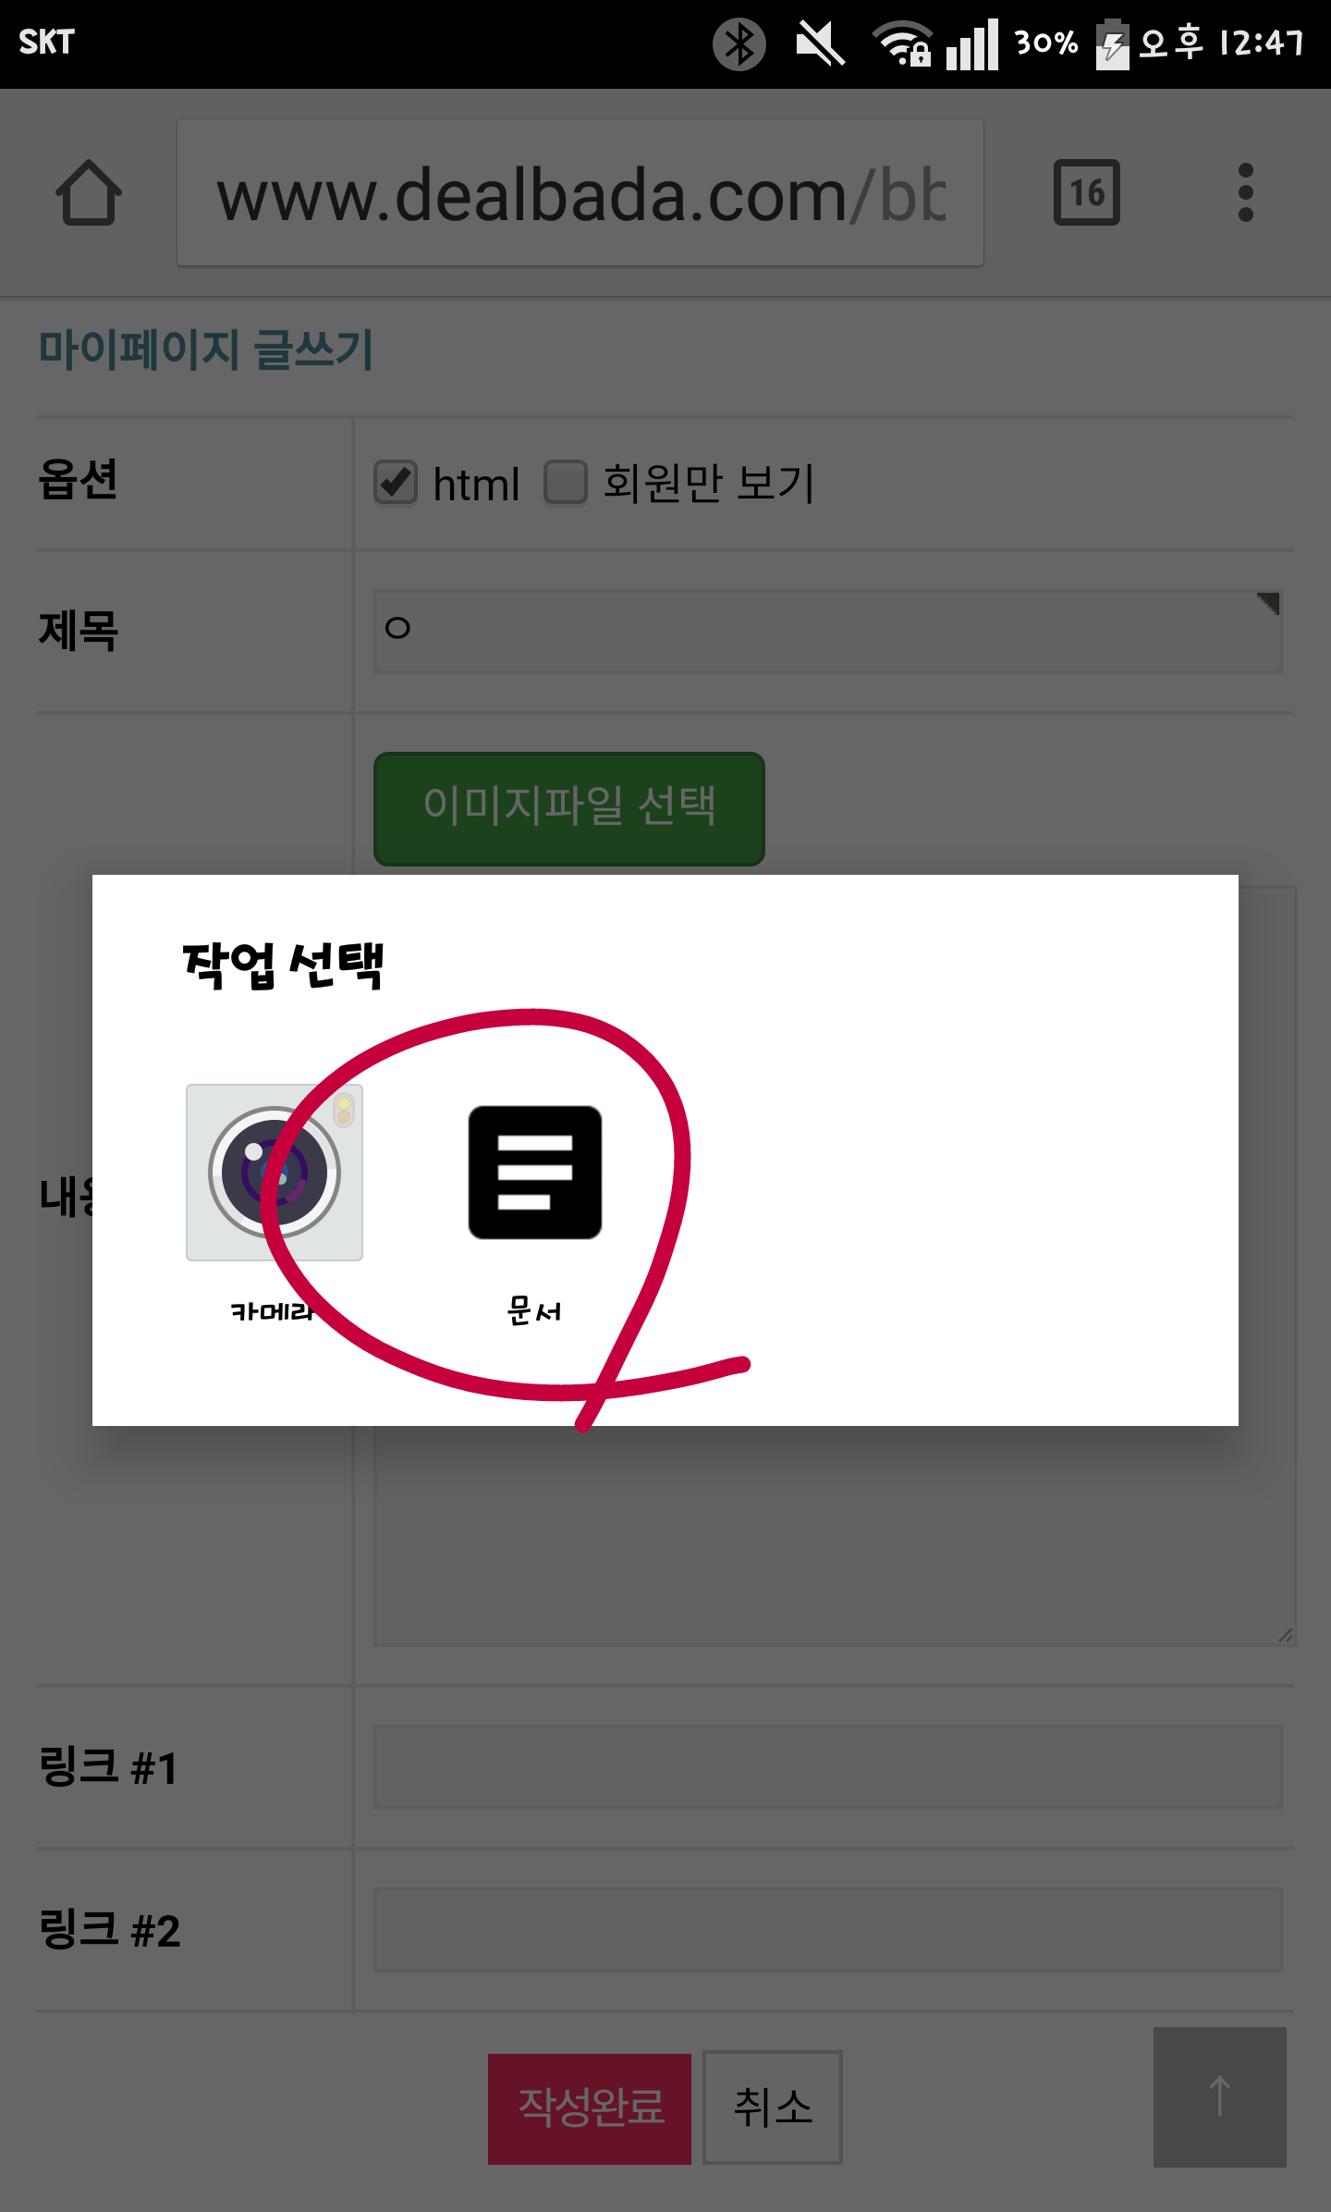Tap the Wi-Fi status icon

click(x=902, y=43)
